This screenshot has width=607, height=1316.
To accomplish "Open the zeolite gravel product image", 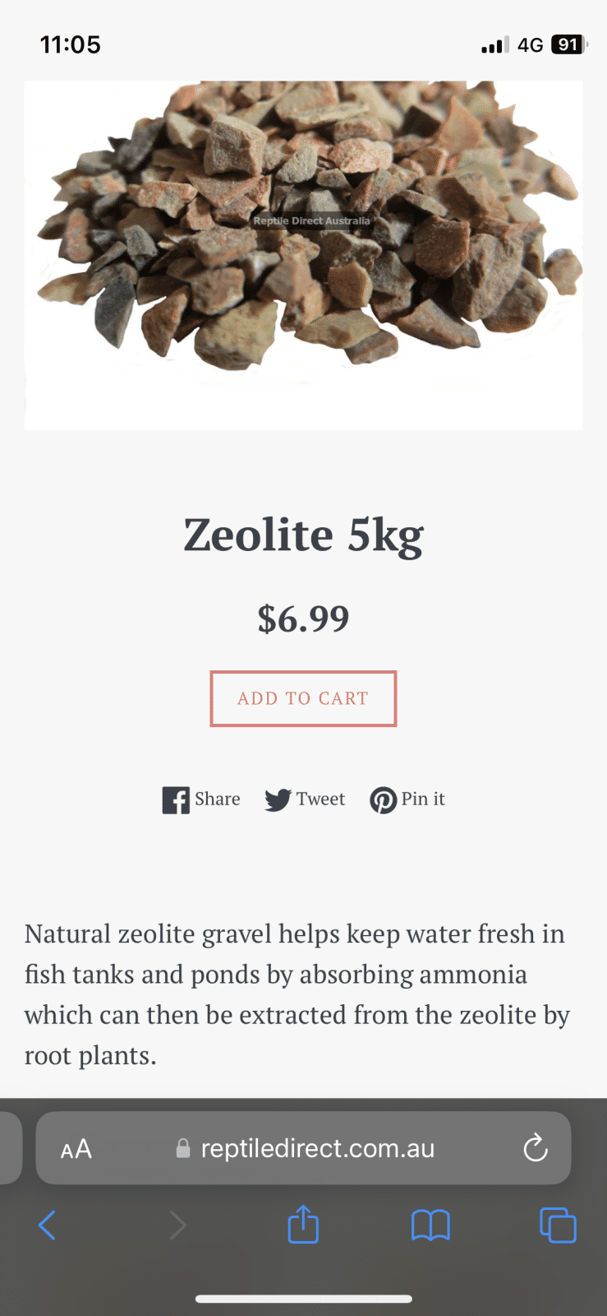I will [x=303, y=247].
